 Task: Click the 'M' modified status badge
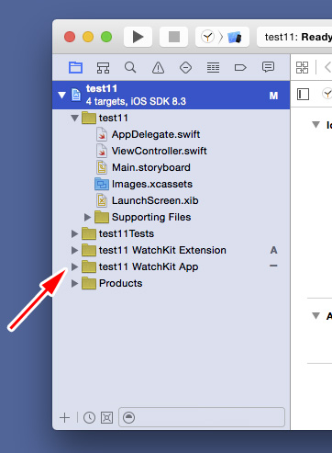click(273, 96)
